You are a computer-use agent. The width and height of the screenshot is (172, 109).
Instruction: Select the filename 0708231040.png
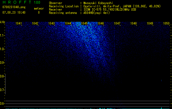(14, 7)
